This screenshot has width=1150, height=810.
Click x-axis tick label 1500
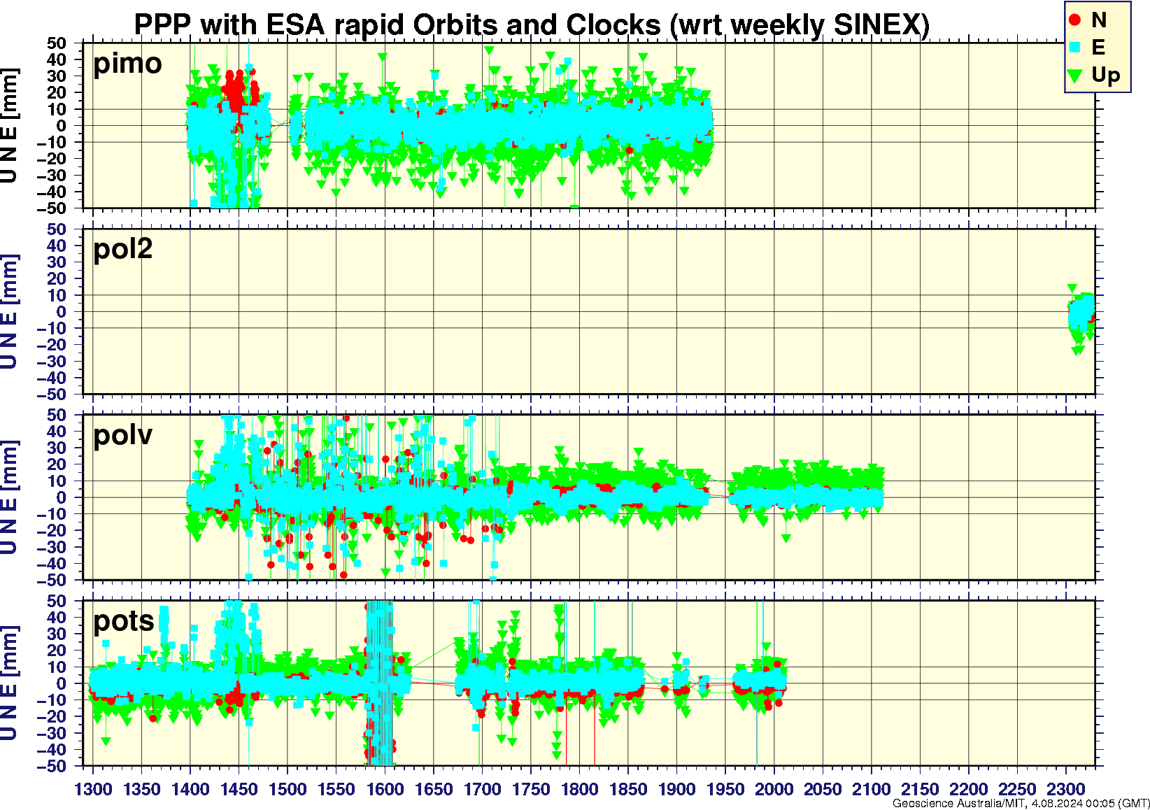287,789
